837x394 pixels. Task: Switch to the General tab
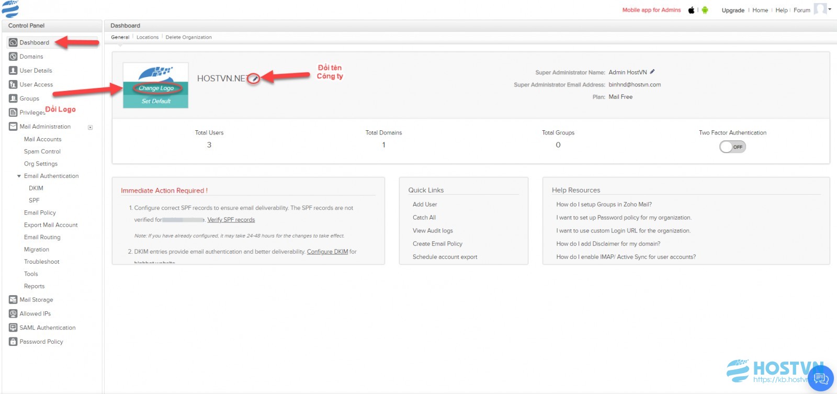point(120,37)
